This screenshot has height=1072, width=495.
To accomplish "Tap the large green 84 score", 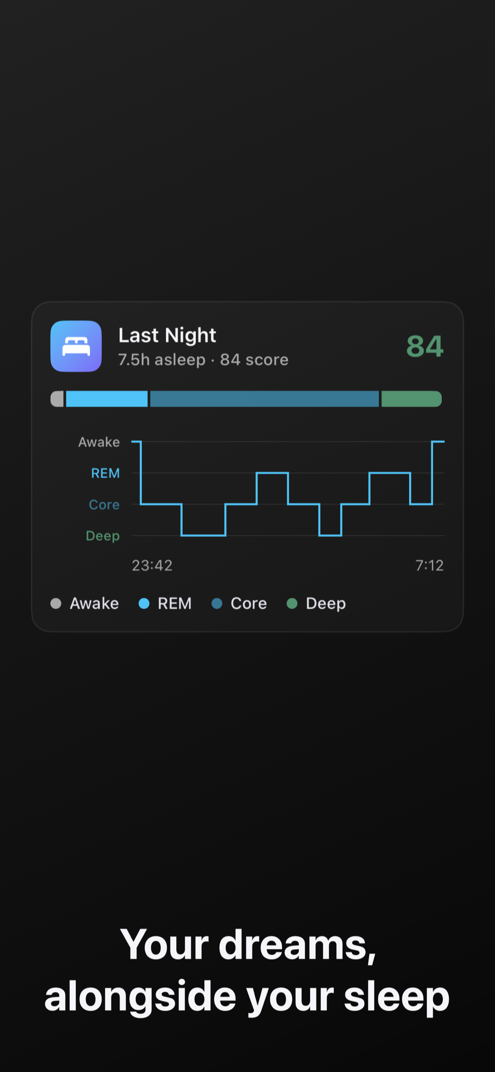I will pyautogui.click(x=425, y=346).
